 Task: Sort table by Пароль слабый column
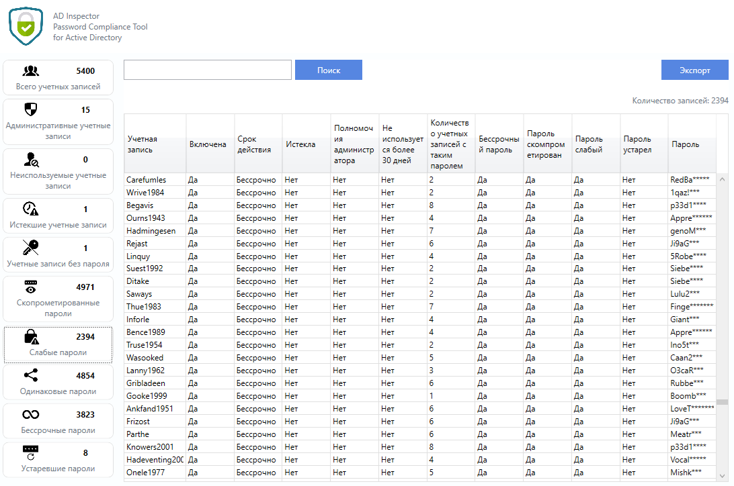click(596, 144)
